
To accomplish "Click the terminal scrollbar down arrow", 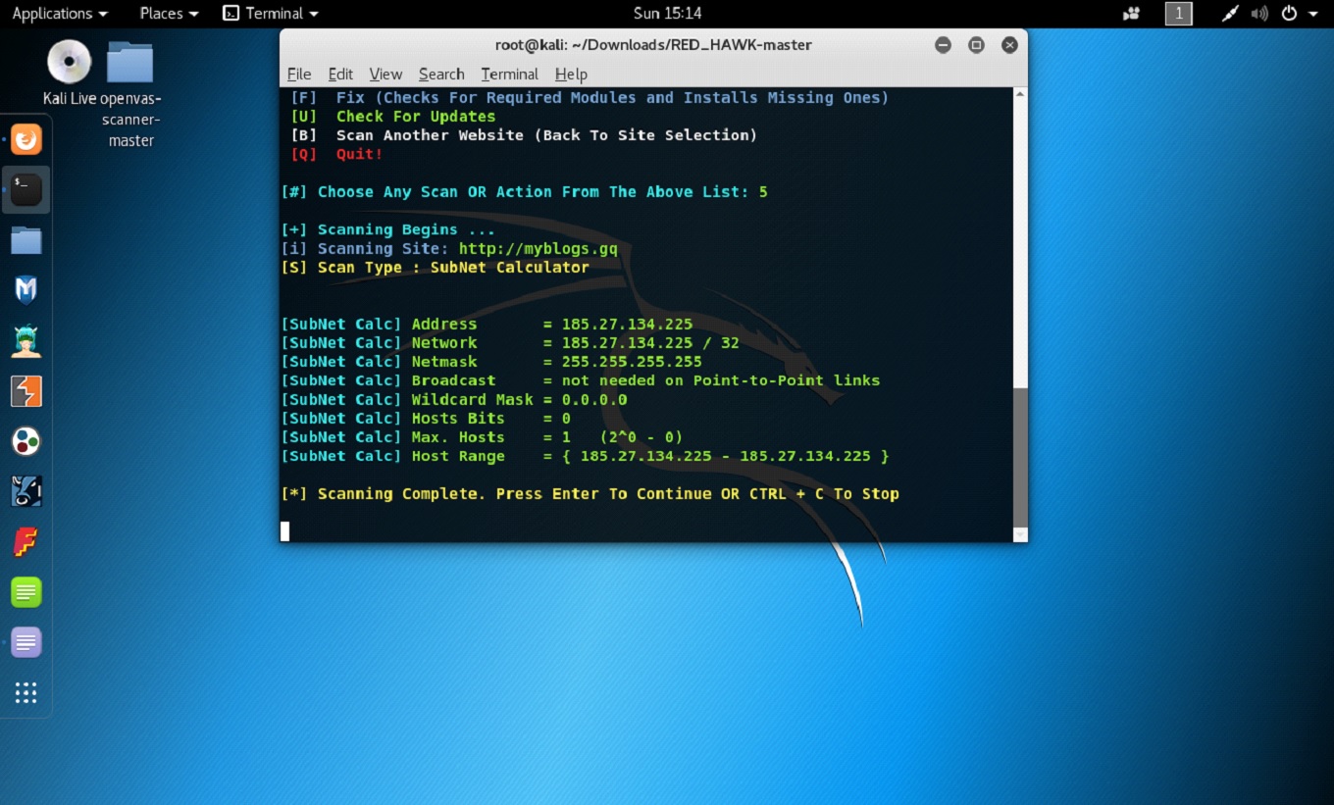I will coord(1020,534).
